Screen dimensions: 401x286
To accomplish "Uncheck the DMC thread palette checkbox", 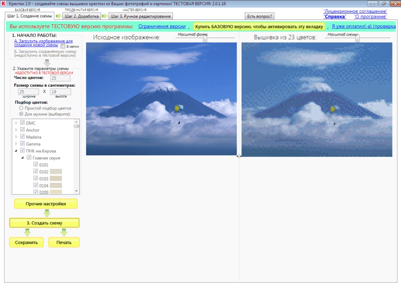I will pos(22,123).
